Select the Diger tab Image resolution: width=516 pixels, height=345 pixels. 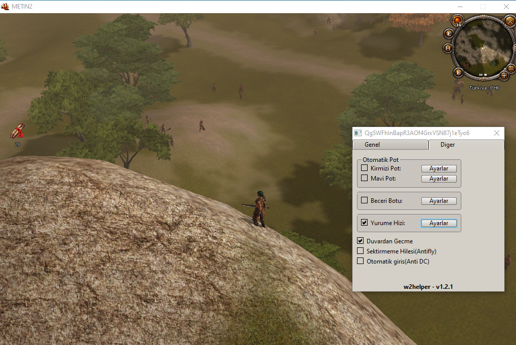pyautogui.click(x=466, y=145)
